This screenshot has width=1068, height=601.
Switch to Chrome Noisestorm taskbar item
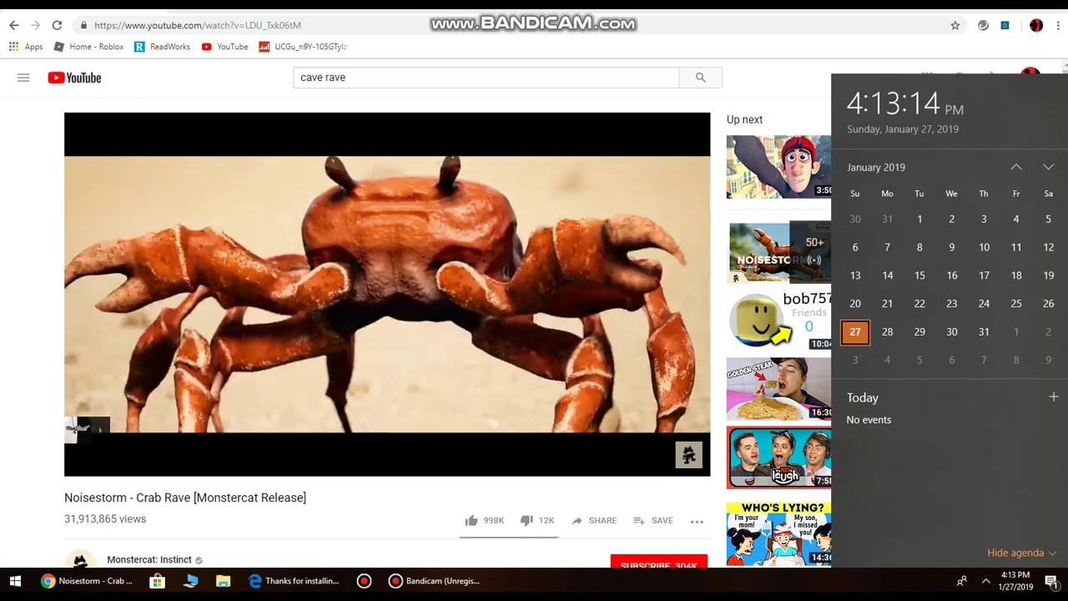point(88,581)
